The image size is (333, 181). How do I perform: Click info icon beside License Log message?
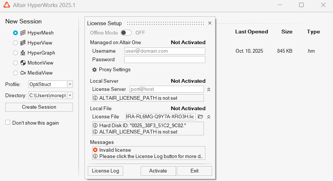click(x=95, y=156)
